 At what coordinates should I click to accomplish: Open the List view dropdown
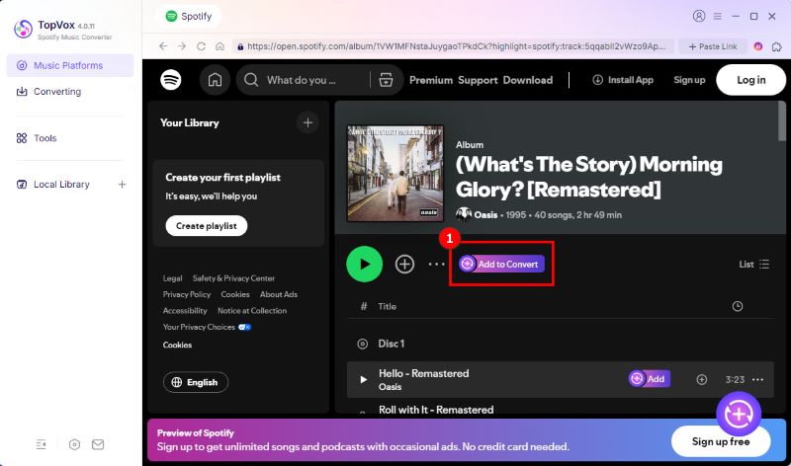point(754,264)
